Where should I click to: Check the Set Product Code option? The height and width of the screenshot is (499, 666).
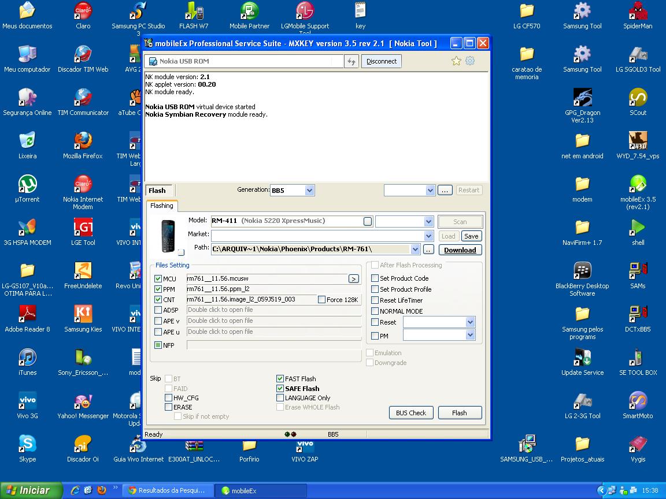(375, 278)
